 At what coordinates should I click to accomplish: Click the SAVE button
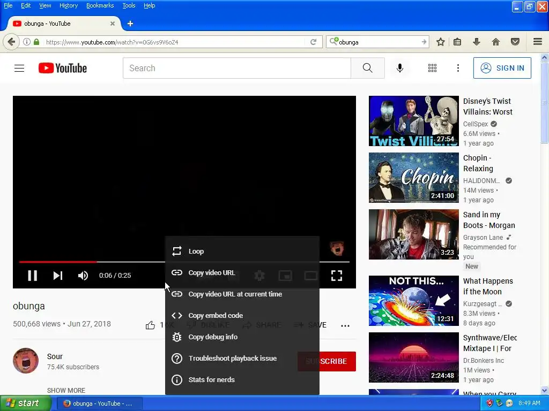(310, 325)
